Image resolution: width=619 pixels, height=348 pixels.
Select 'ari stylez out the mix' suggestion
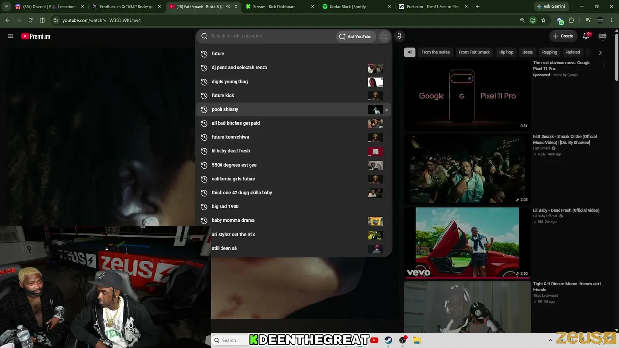294,234
